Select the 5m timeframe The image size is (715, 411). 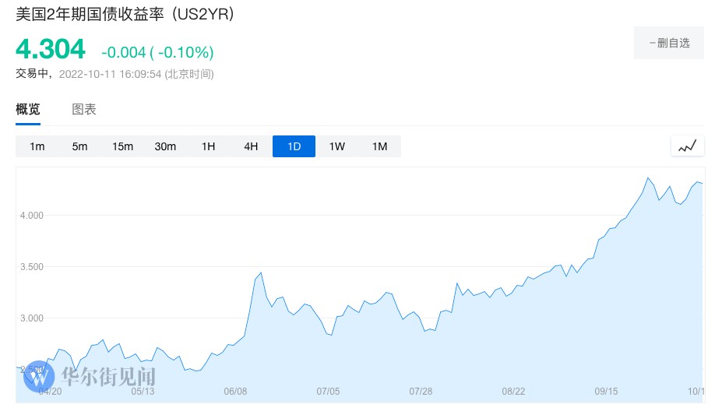[x=79, y=146]
